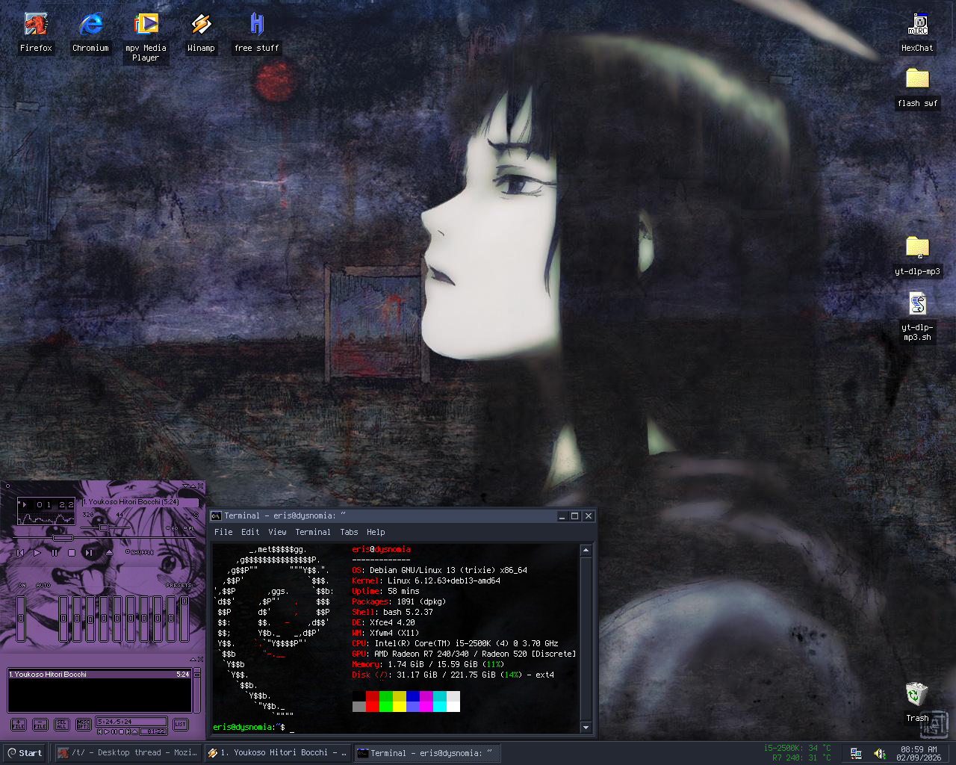The height and width of the screenshot is (765, 956).
Task: Open the equalizer Presets menu
Action: [x=179, y=585]
